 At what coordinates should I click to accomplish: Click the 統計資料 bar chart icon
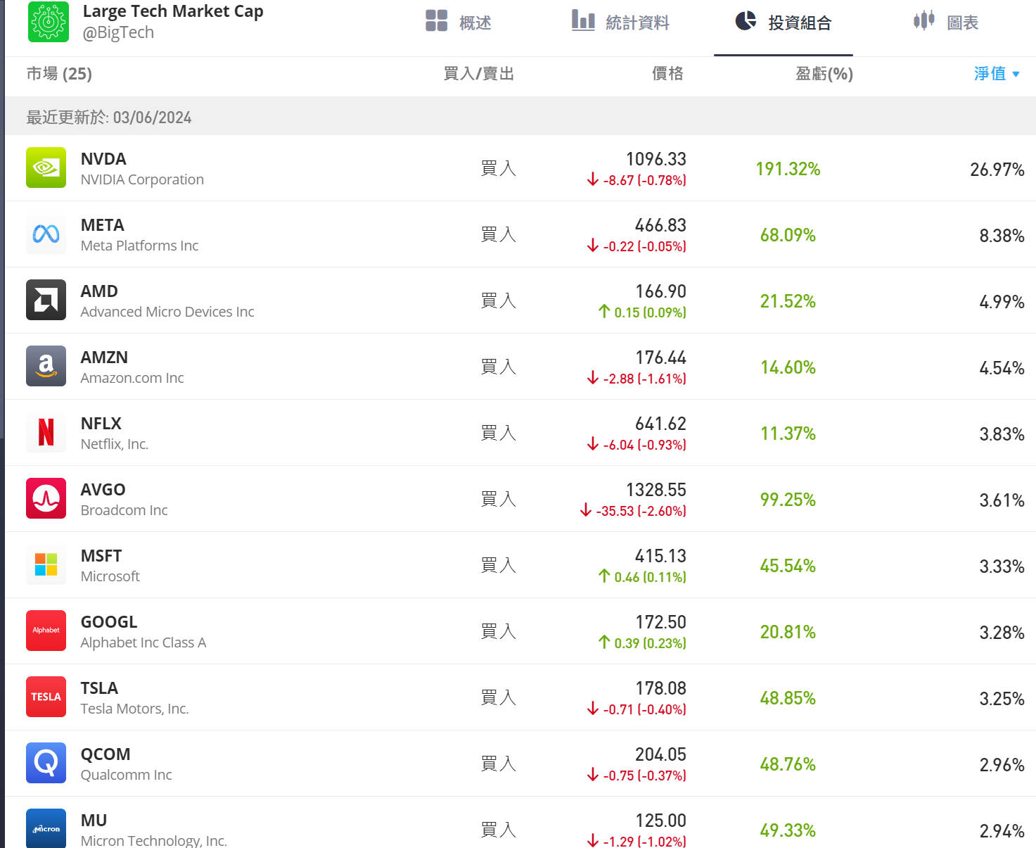(x=583, y=20)
